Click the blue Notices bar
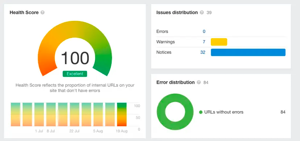This screenshot has width=300, height=141. tap(248, 52)
